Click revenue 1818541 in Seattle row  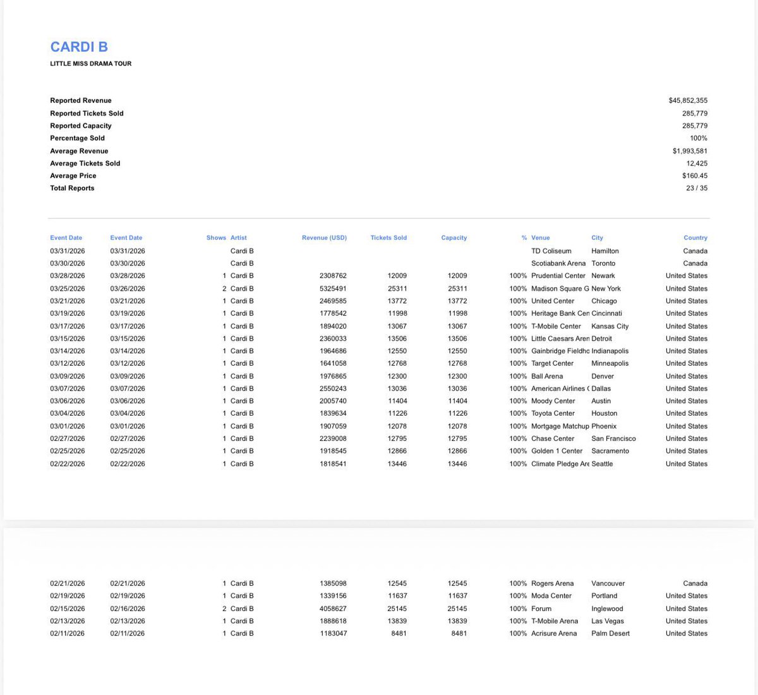[x=333, y=464]
